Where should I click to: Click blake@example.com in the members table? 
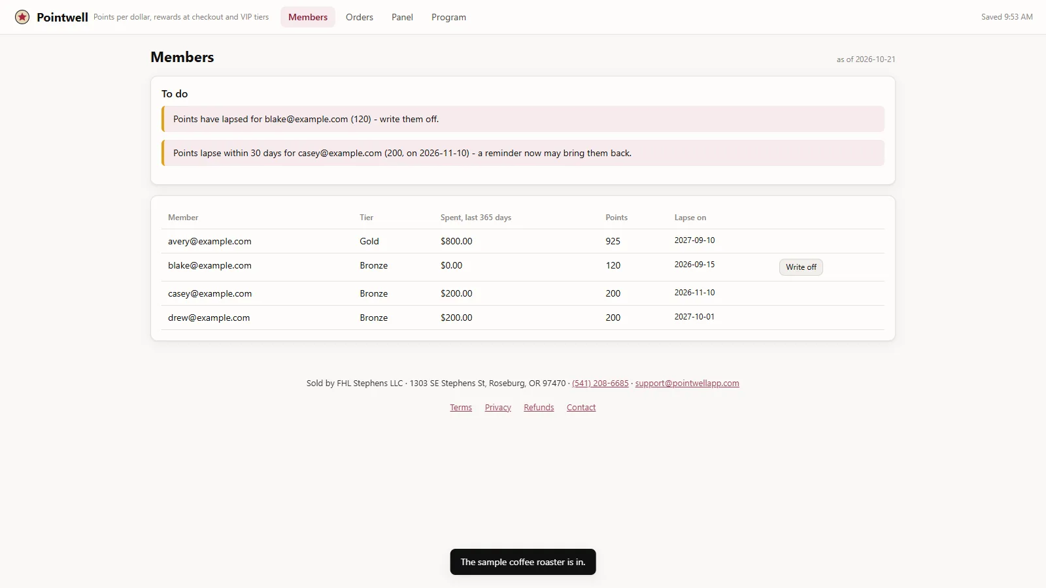[210, 265]
